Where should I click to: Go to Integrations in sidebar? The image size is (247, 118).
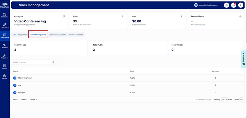pos(5,25)
